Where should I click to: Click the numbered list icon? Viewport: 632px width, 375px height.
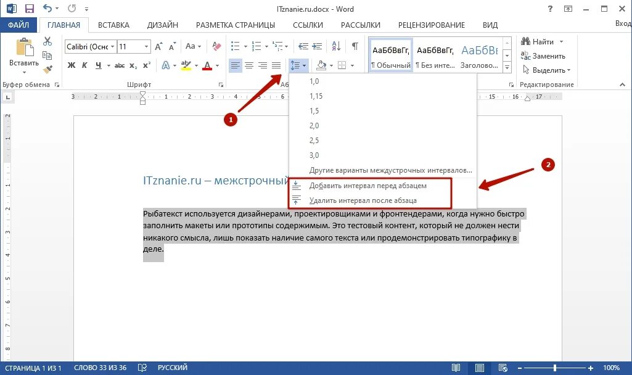(256, 46)
